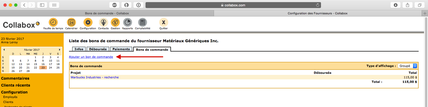Open the Contacts icon

click(x=103, y=23)
